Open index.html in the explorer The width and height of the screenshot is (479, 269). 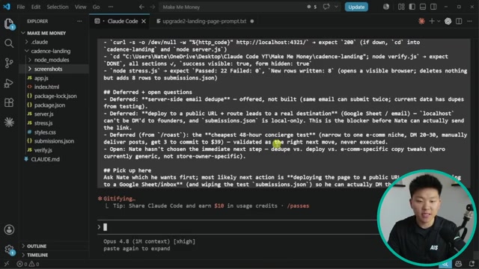46,87
